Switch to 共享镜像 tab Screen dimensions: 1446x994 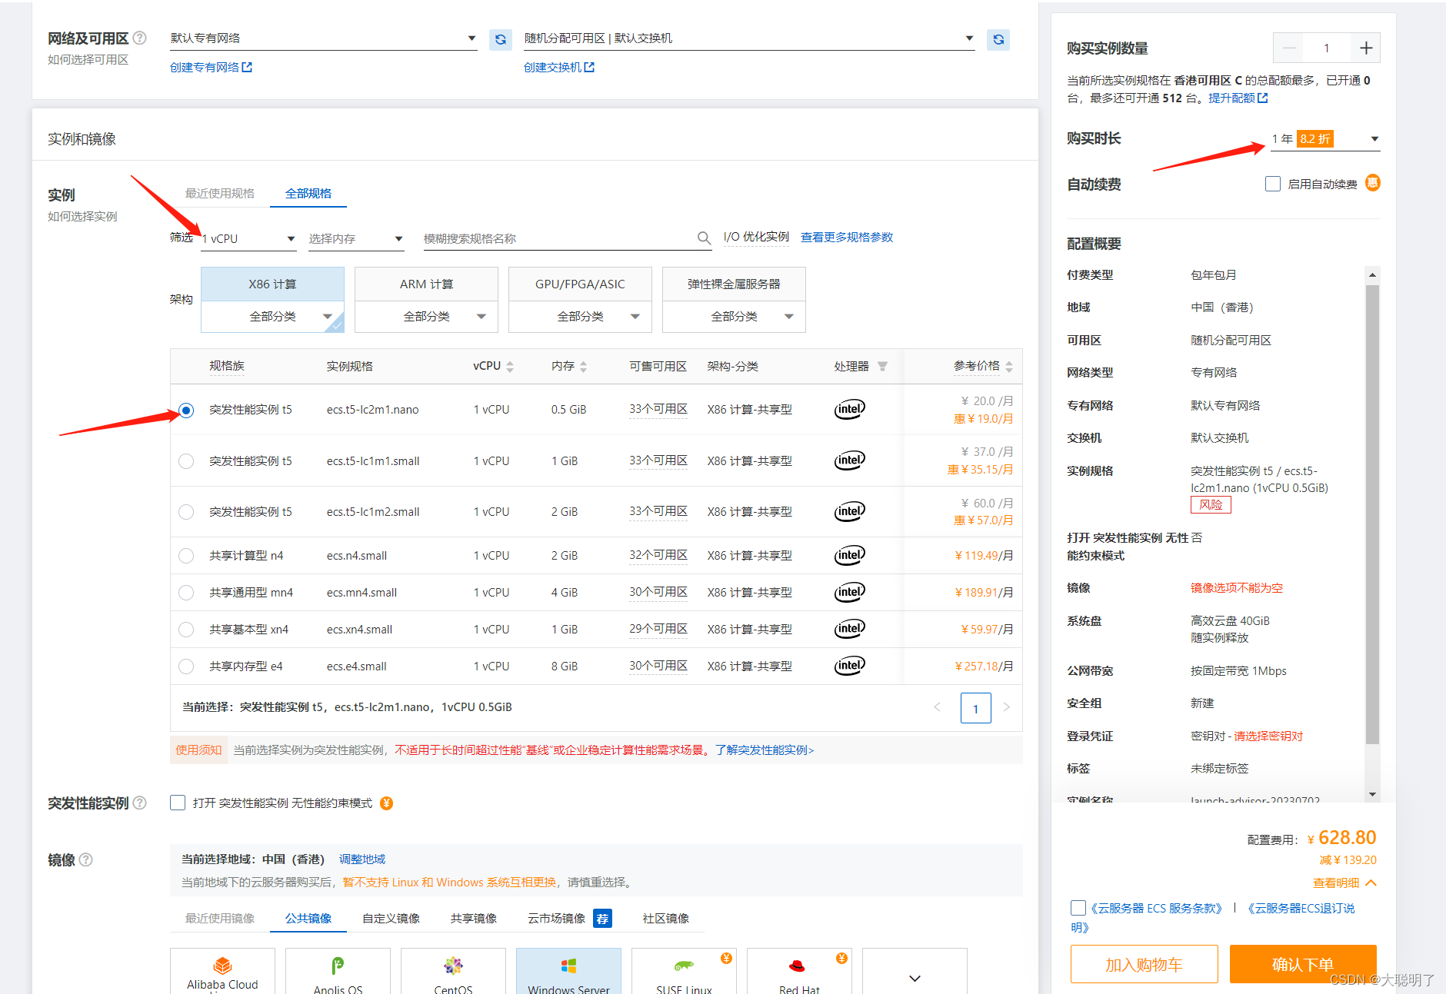coord(474,919)
